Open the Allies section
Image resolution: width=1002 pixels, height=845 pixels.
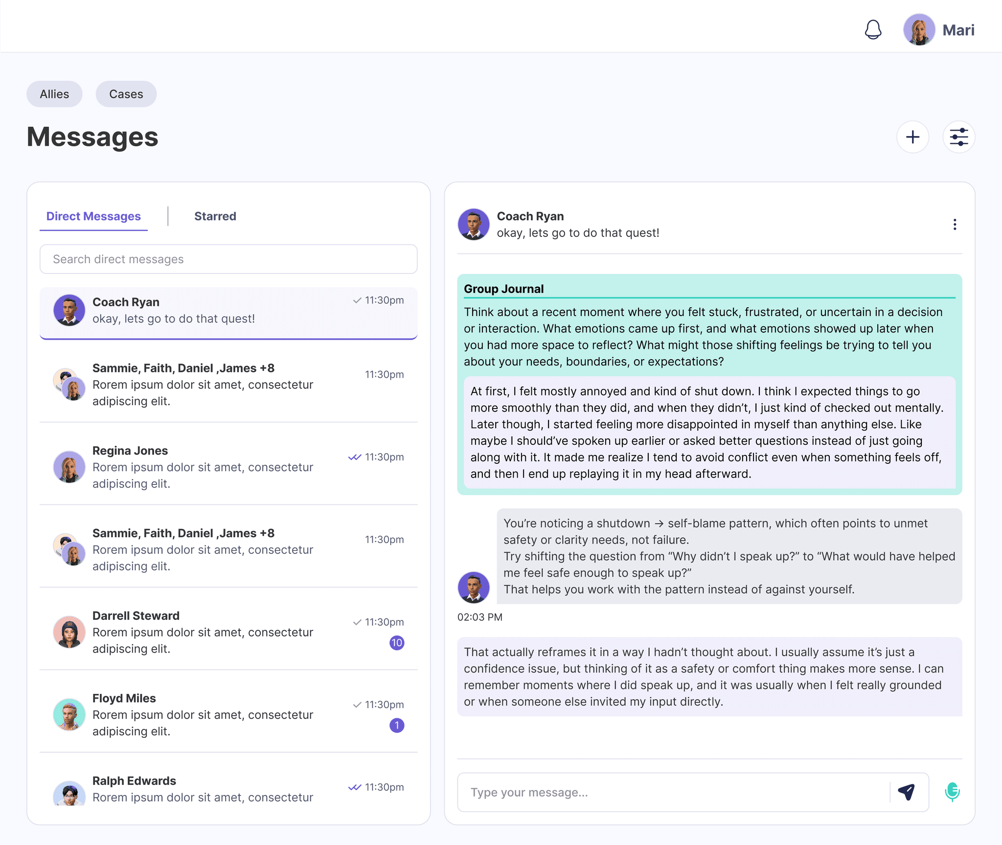click(x=54, y=94)
